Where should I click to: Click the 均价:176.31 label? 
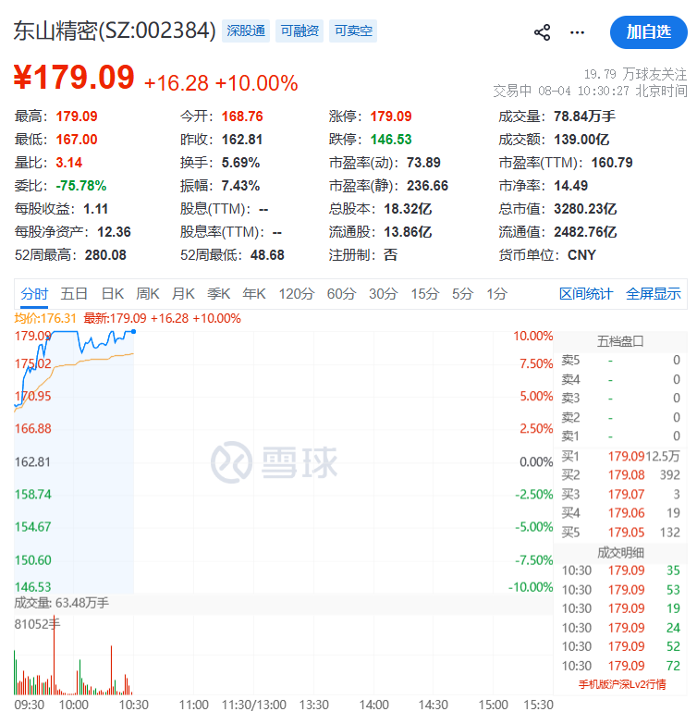point(44,319)
